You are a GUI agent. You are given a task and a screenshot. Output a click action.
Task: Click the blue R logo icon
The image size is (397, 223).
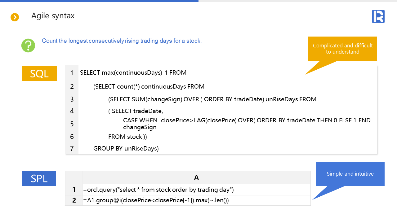coord(378,16)
